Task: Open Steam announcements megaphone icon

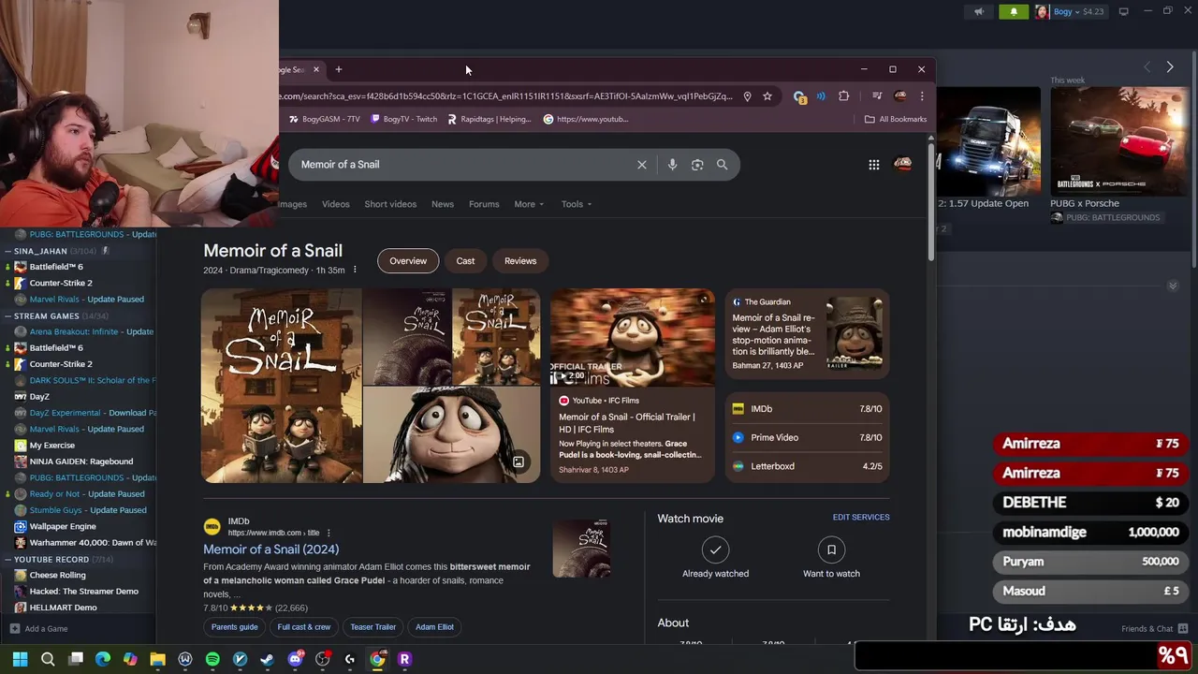Action: pos(979,11)
